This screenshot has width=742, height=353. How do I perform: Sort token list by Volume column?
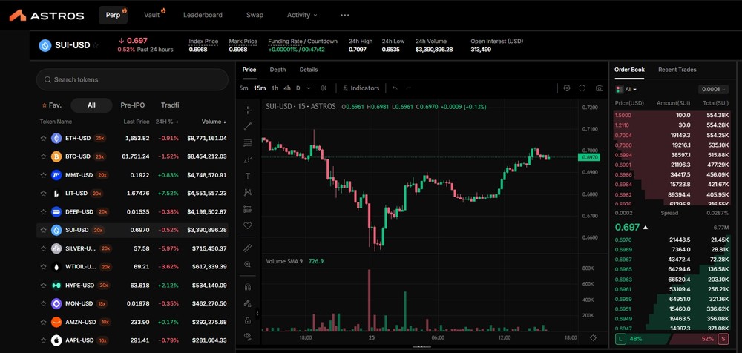click(x=214, y=122)
